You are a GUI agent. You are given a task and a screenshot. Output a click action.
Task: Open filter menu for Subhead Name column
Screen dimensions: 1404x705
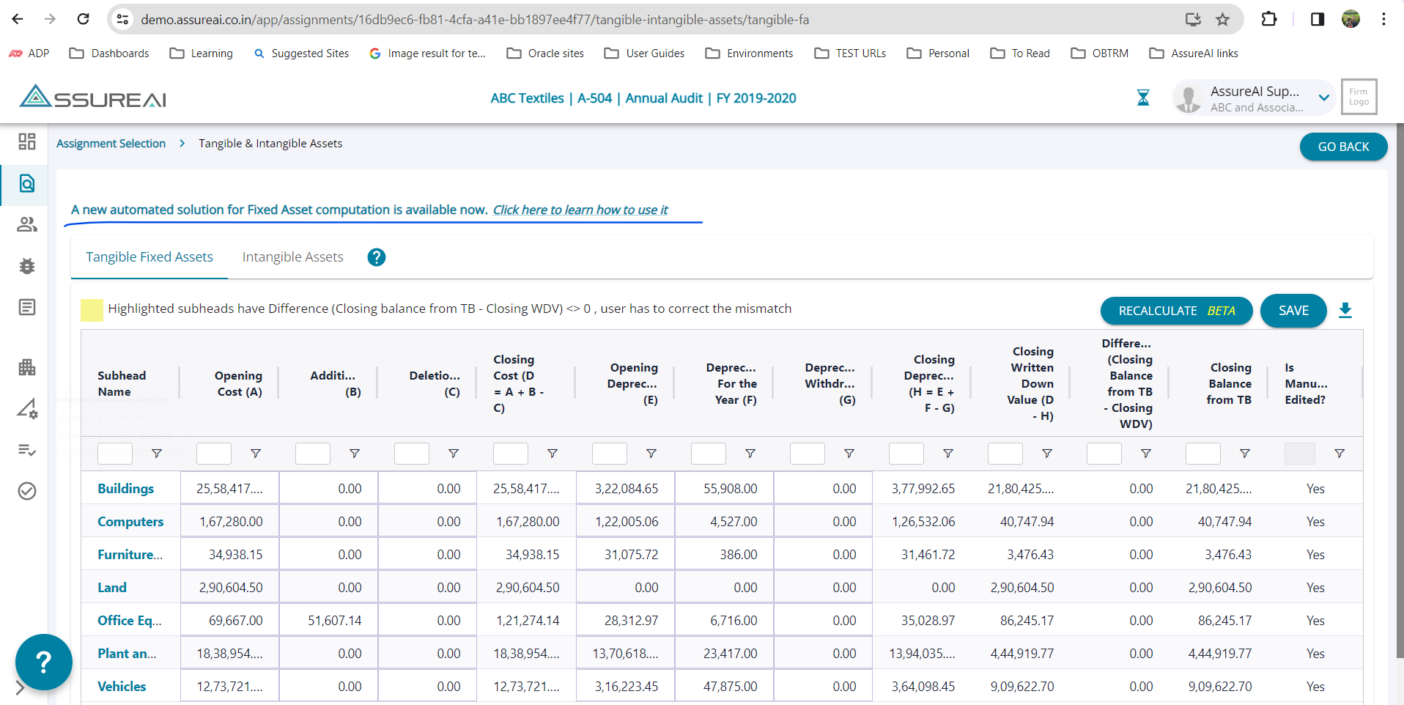pyautogui.click(x=157, y=454)
